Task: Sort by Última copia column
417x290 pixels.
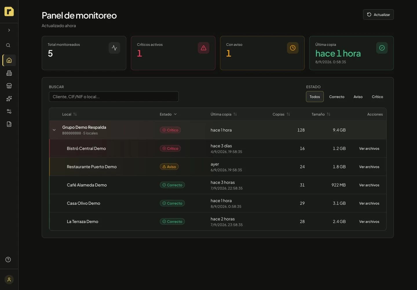Action: [224, 114]
